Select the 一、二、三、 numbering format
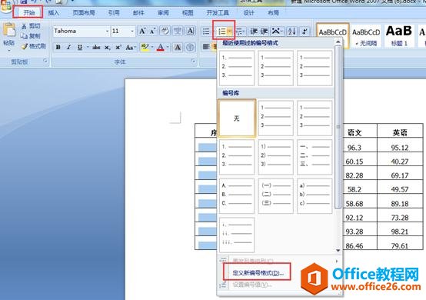 click(315, 157)
